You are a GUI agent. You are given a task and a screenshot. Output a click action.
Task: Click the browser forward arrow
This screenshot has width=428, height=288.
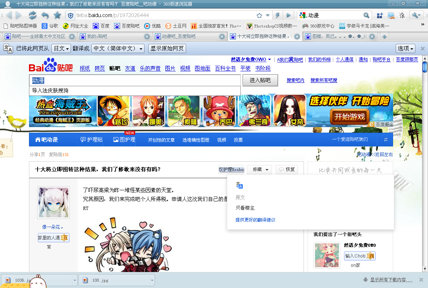(19, 15)
